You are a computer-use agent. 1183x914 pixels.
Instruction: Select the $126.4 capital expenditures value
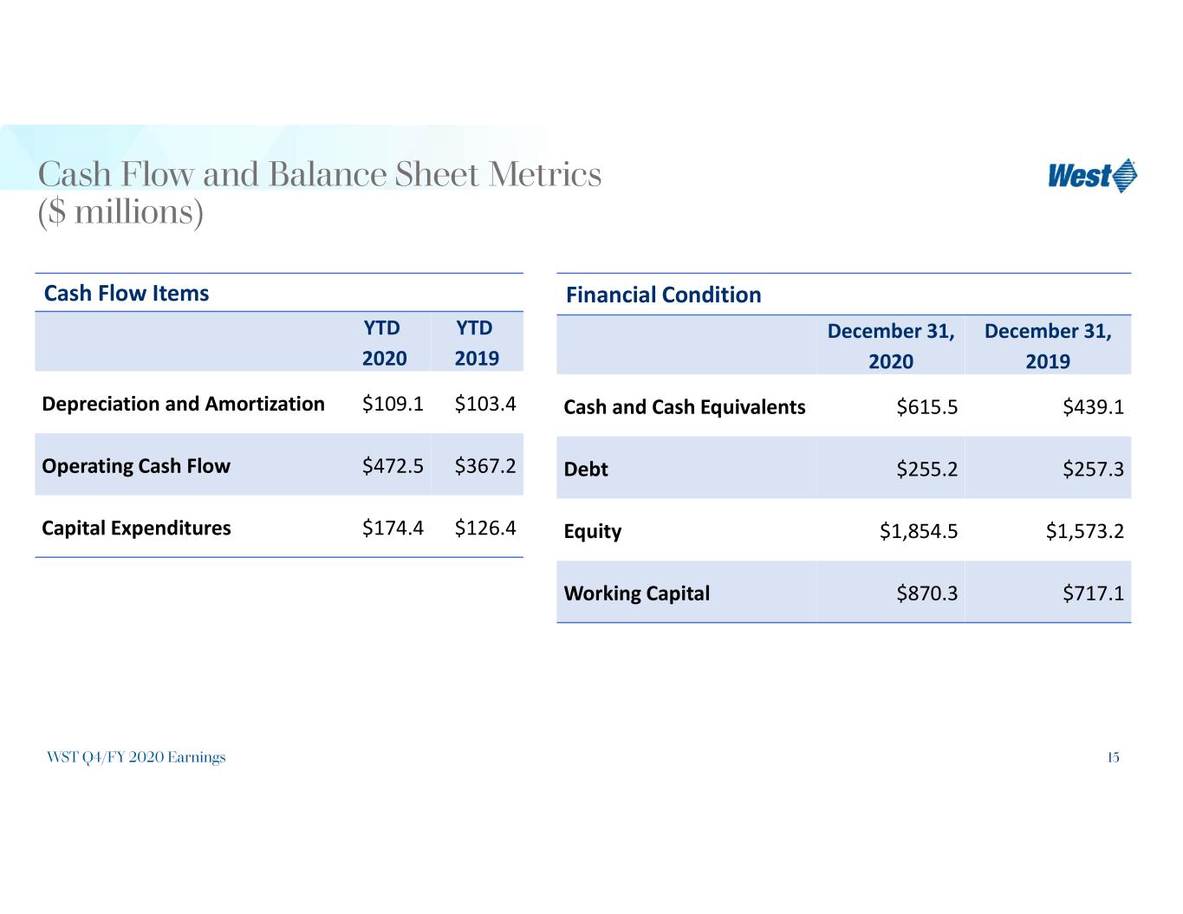(485, 528)
